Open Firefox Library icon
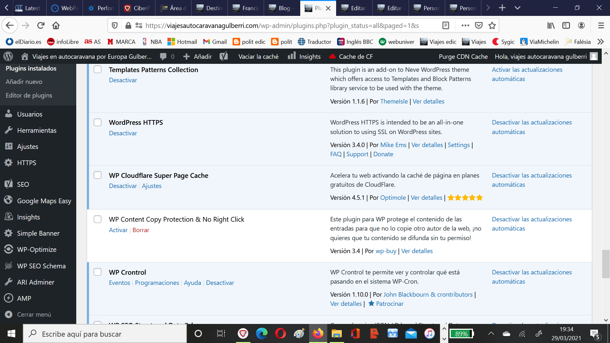This screenshot has height=343, width=610. pos(551,25)
